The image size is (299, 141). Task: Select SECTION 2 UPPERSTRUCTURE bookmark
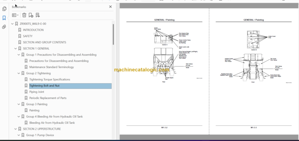[x=42, y=129]
